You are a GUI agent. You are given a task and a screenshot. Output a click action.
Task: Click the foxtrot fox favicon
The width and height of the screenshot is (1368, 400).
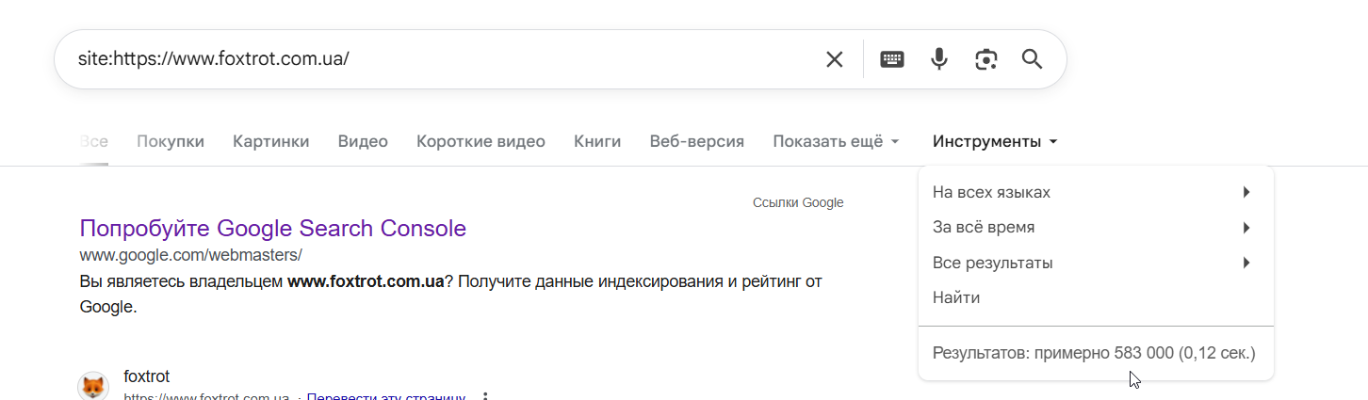pos(92,387)
